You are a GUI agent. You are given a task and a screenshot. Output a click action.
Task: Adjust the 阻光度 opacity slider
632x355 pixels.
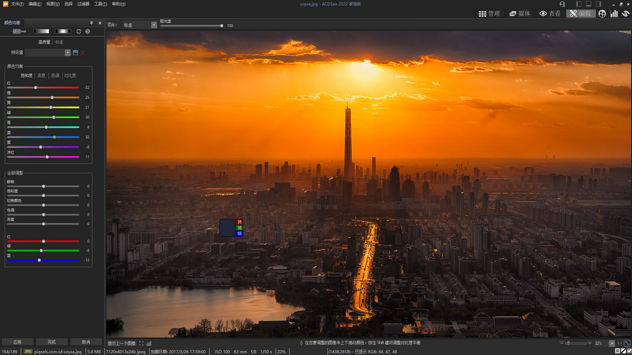pos(192,26)
